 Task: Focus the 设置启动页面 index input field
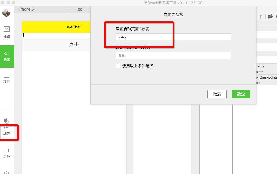173,37
